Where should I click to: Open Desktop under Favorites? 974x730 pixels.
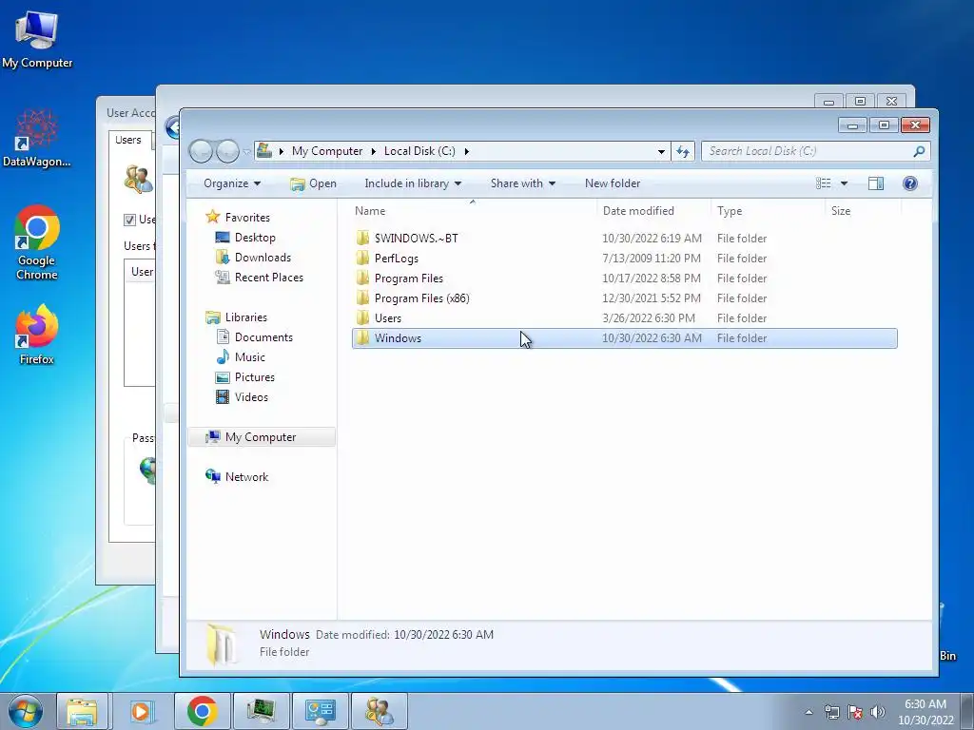pos(255,237)
